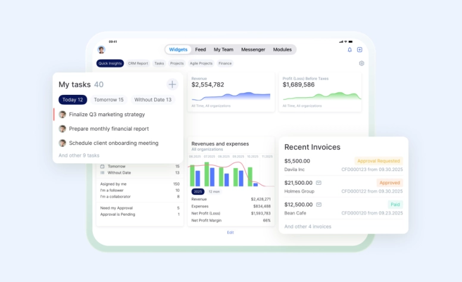Image resolution: width=462 pixels, height=282 pixels.
Task: Click the Edit link below widgets
Action: coord(230,233)
